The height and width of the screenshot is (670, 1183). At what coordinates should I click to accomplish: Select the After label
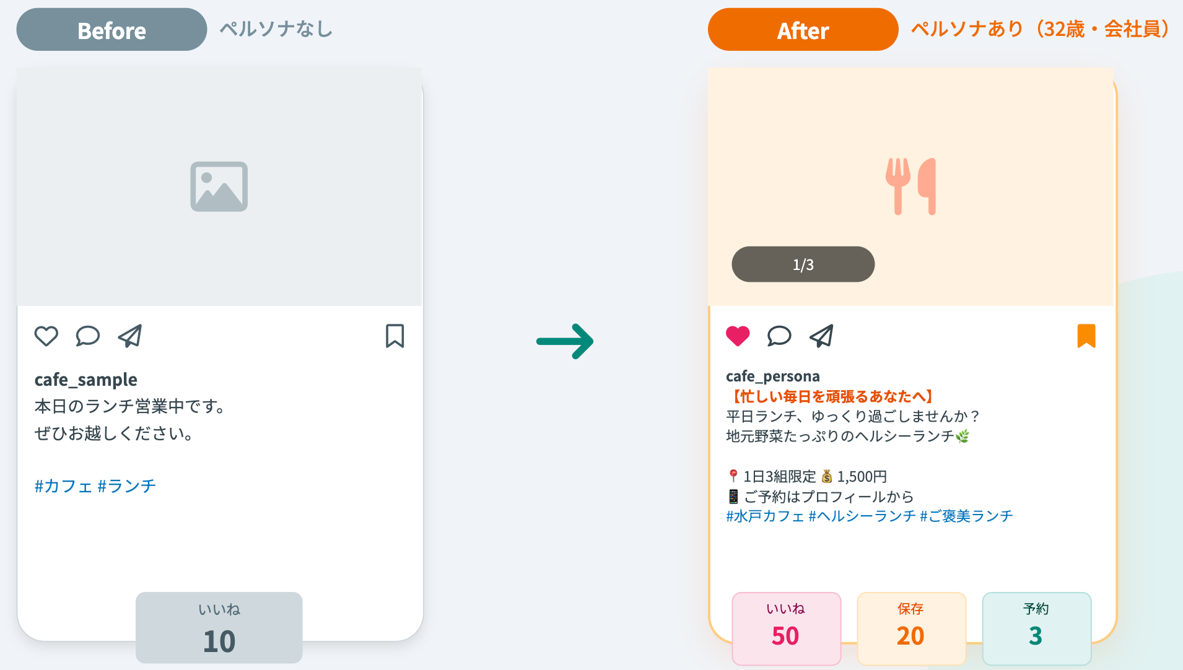click(x=803, y=30)
